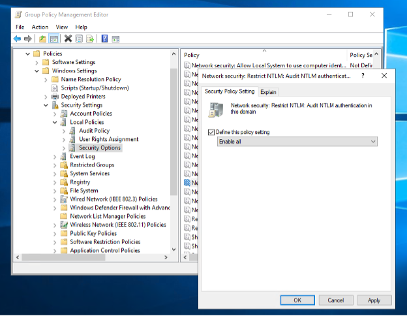
Task: Click the Delete X toolbar icon
Action: (68, 39)
